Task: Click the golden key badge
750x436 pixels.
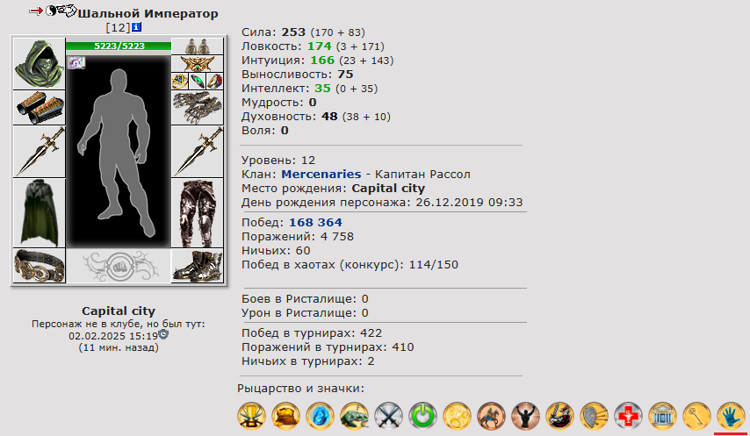Action: (x=697, y=416)
